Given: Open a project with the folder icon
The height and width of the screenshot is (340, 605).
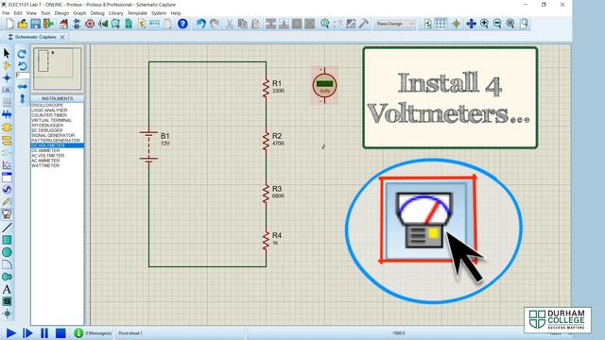Looking at the screenshot, I should (x=23, y=24).
